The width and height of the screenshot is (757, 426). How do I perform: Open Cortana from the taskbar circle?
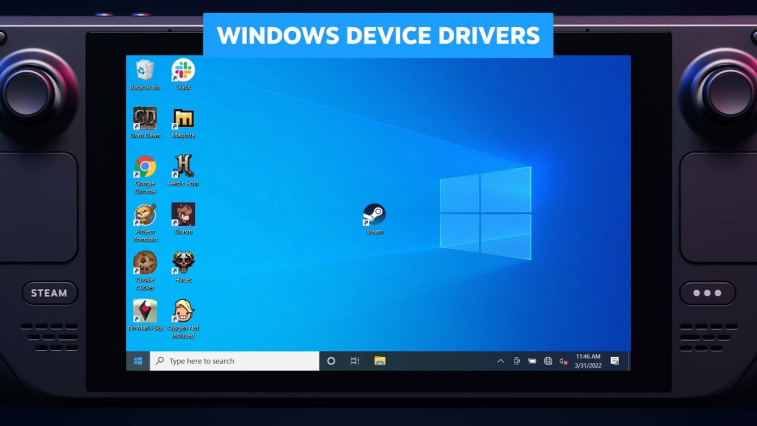point(331,361)
